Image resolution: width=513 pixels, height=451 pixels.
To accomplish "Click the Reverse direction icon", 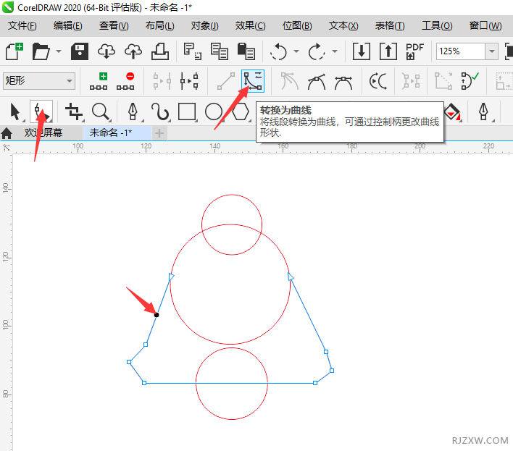I will 378,81.
